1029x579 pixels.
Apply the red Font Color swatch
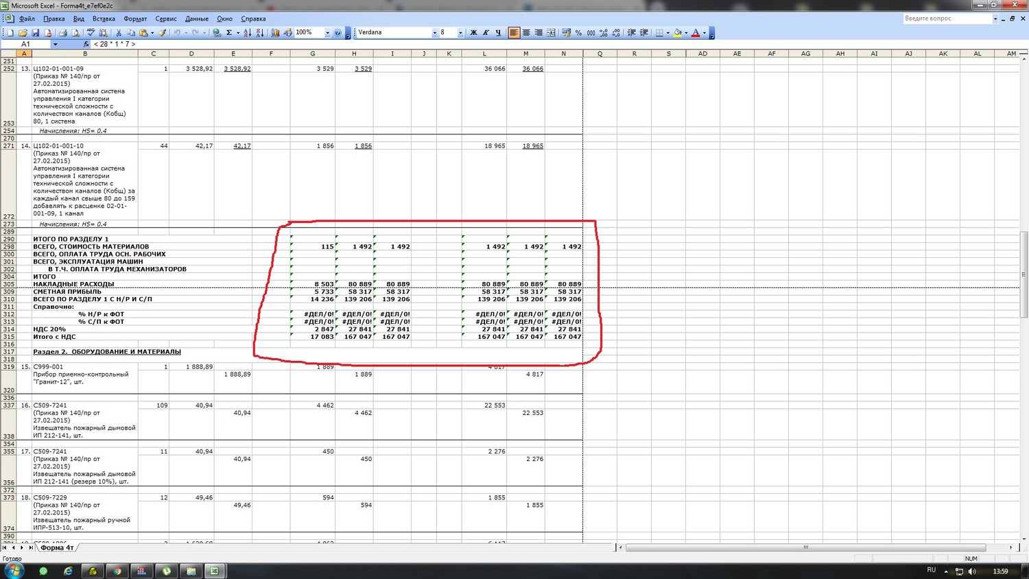click(696, 32)
